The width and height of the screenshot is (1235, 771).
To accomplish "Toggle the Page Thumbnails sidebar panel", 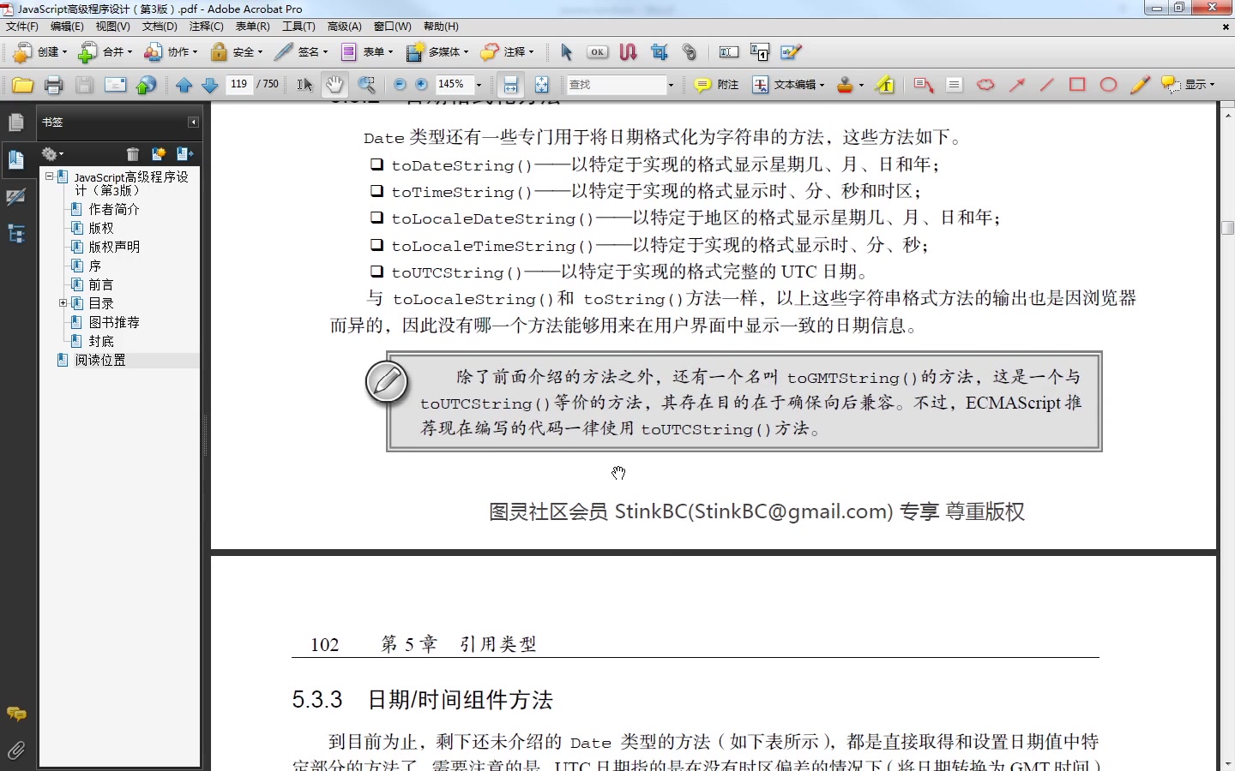I will point(16,123).
